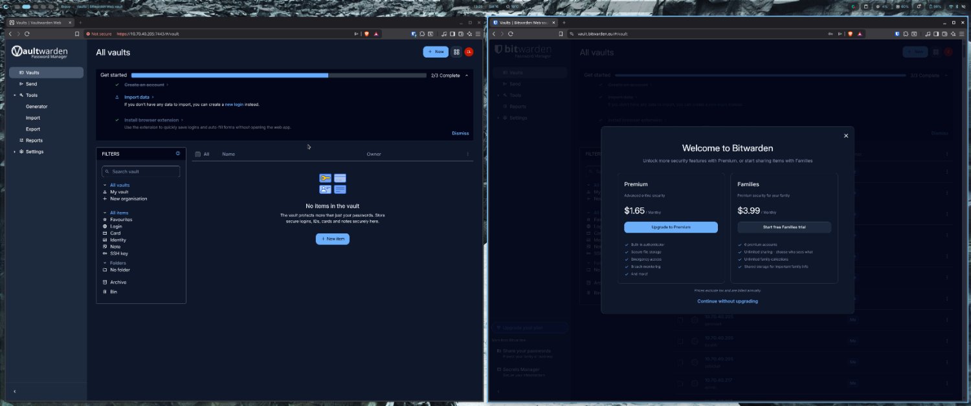The width and height of the screenshot is (971, 406).
Task: Collapse the All items filter chevron
Action: 105,213
